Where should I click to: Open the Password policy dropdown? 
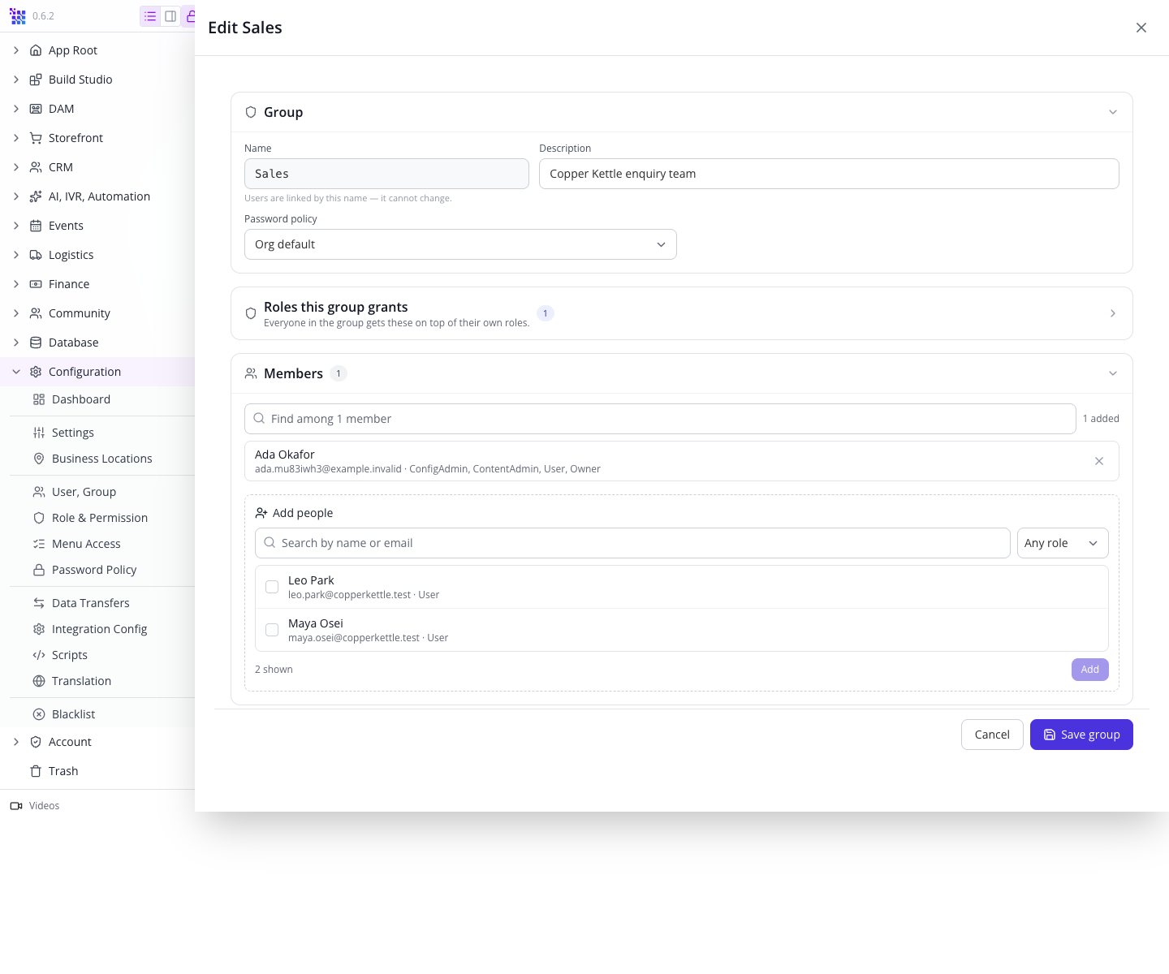[460, 244]
